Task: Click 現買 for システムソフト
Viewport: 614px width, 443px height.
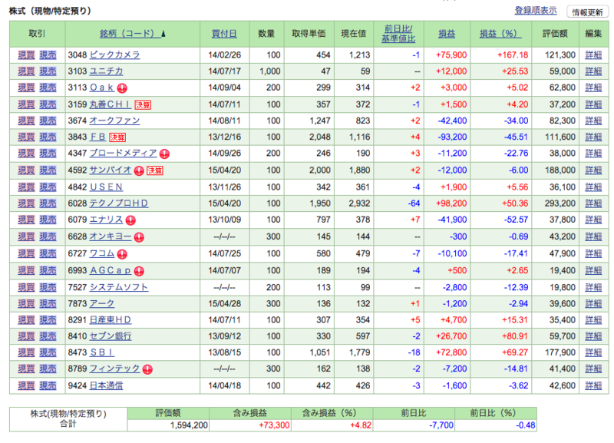Action: point(26,287)
